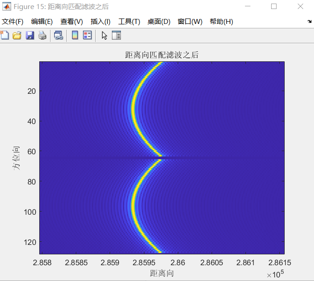Click the y-axis tick label 40
The height and width of the screenshot is (281, 314).
click(x=32, y=121)
